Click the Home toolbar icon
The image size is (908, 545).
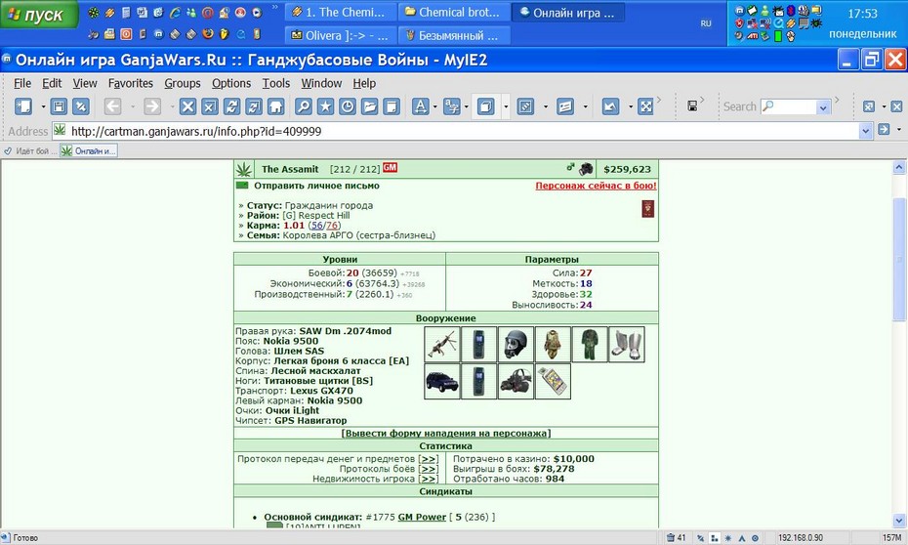(x=275, y=106)
